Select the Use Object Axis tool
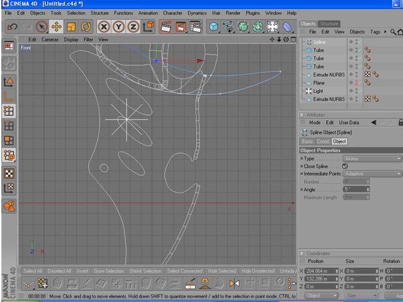 click(x=9, y=96)
